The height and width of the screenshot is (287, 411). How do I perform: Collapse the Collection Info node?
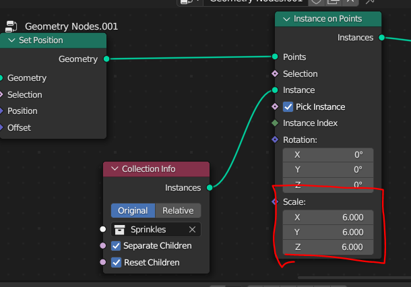115,169
